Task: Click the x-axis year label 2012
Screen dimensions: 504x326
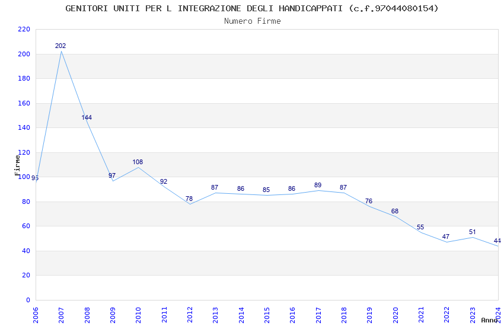Action: coord(190,315)
